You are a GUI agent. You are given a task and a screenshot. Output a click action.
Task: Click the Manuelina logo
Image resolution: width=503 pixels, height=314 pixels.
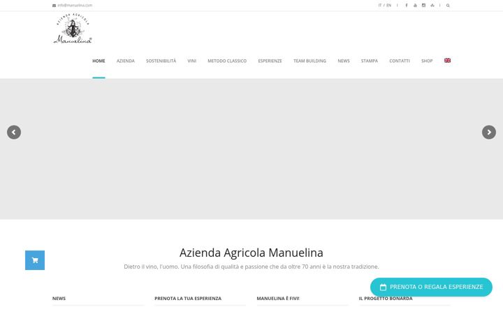tap(73, 28)
